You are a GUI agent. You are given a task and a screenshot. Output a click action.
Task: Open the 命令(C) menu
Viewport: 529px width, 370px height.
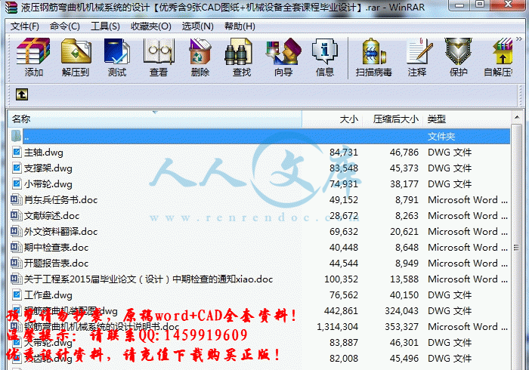pos(65,26)
